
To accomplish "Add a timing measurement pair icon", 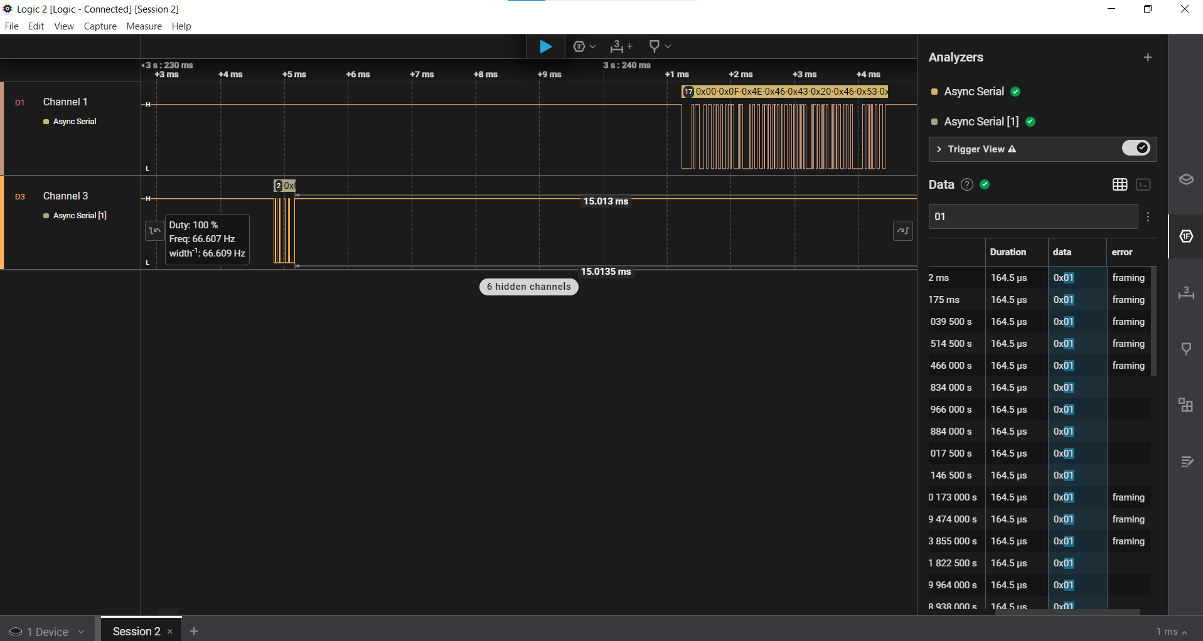I will click(x=621, y=46).
